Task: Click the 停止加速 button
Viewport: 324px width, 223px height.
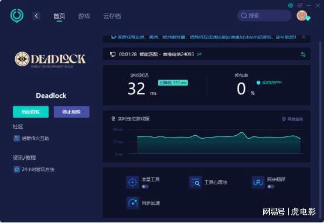Action: point(71,112)
